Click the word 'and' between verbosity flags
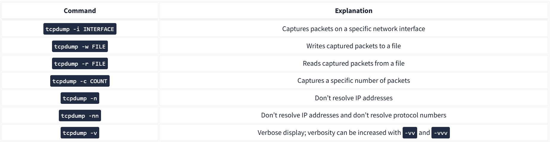 coord(424,133)
